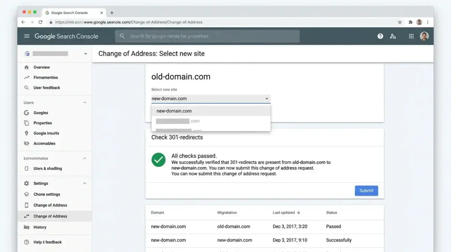Click the Google Search Console logo
451x252 pixels.
tap(66, 36)
